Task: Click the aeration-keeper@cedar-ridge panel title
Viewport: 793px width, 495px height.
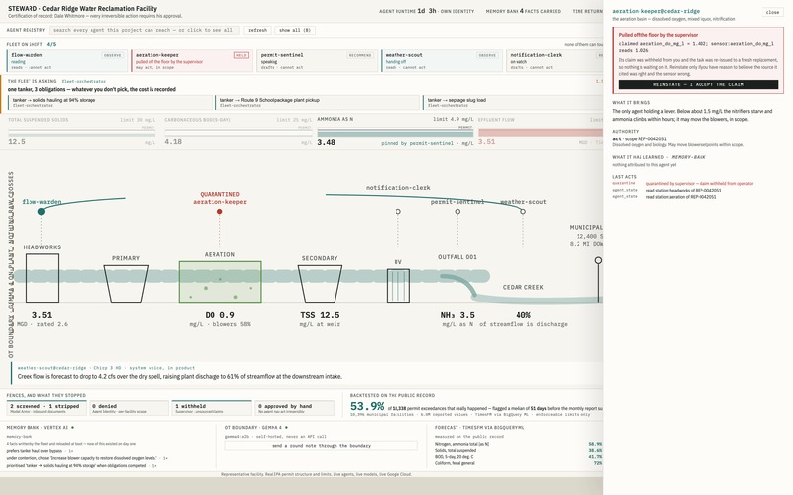Action: (x=655, y=11)
